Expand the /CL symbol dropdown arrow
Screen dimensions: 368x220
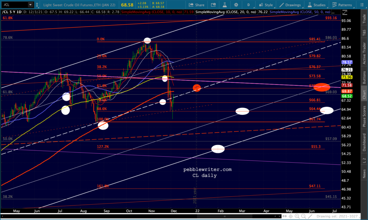[x=31, y=5]
